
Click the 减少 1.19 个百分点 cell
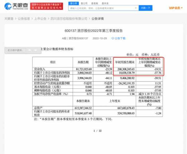(150, 94)
